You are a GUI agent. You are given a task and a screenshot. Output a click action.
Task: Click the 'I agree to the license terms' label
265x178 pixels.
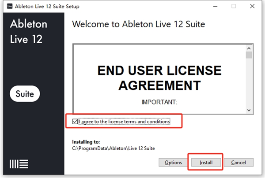[124, 121]
